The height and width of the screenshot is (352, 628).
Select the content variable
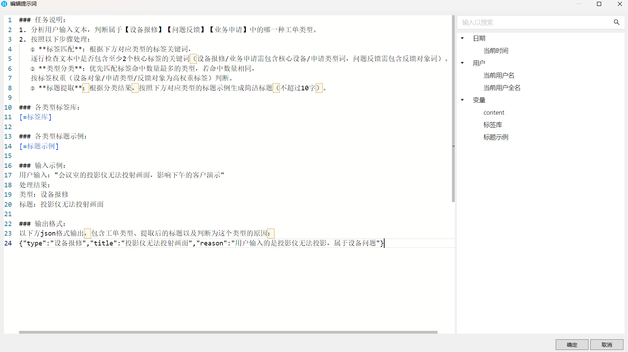point(494,113)
